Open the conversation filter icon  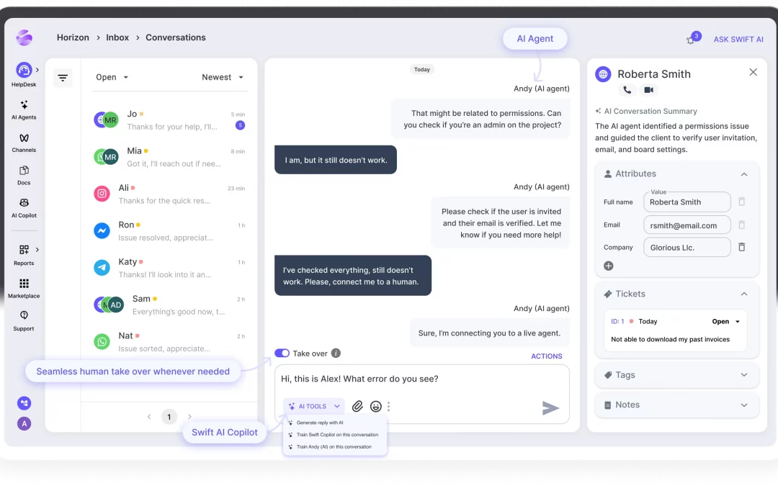coord(63,78)
